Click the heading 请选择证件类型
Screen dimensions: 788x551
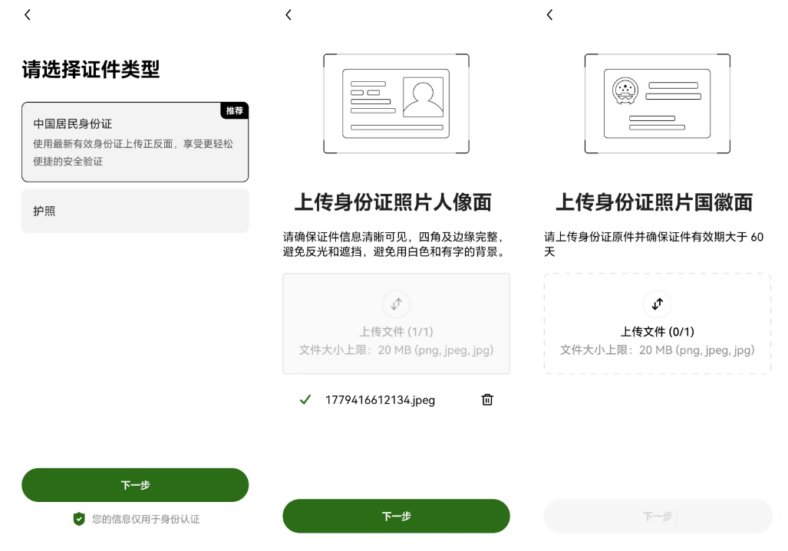point(91,69)
